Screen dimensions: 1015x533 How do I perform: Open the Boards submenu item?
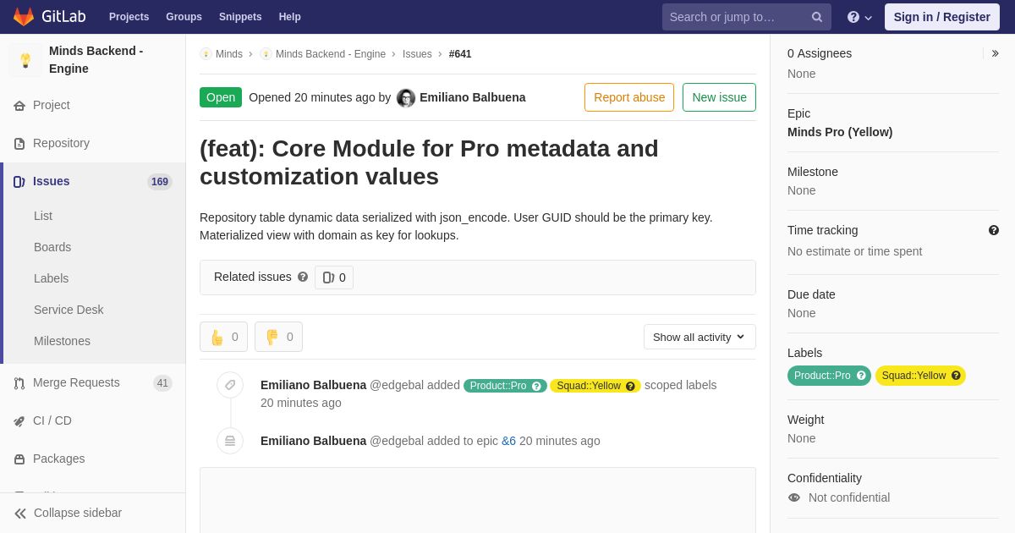[x=52, y=247]
